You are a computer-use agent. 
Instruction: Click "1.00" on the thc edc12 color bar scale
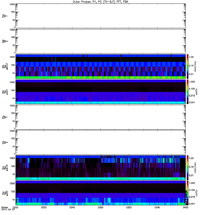191,158
